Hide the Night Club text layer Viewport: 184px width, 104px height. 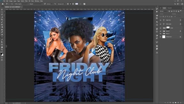click(x=160, y=20)
